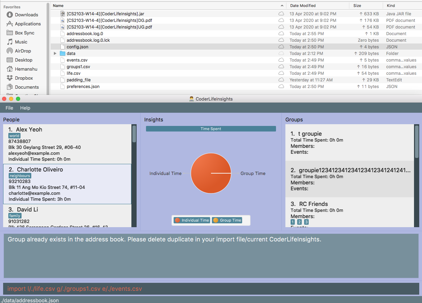Sort by Date Modified column

(318, 6)
